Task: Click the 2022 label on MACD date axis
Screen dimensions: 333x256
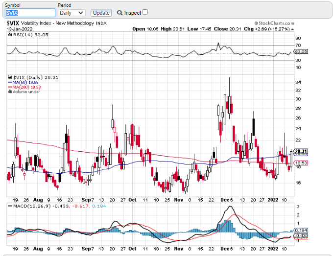Action: [x=273, y=249]
